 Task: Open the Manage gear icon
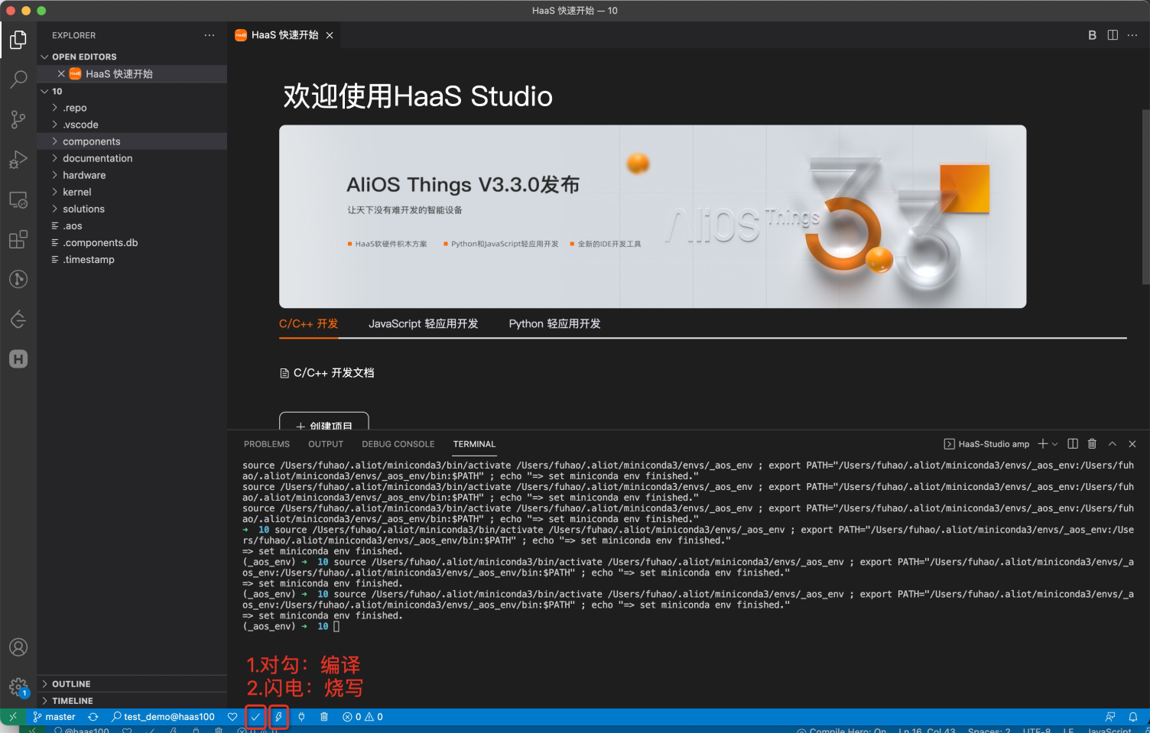(18, 686)
